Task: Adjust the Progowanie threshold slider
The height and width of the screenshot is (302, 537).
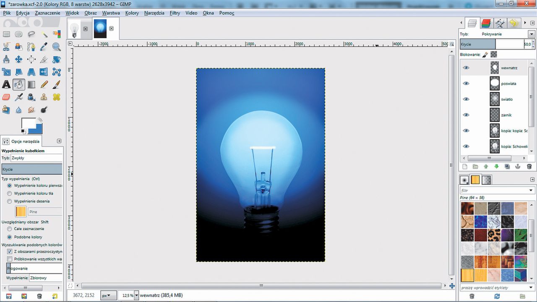Action: [x=34, y=268]
